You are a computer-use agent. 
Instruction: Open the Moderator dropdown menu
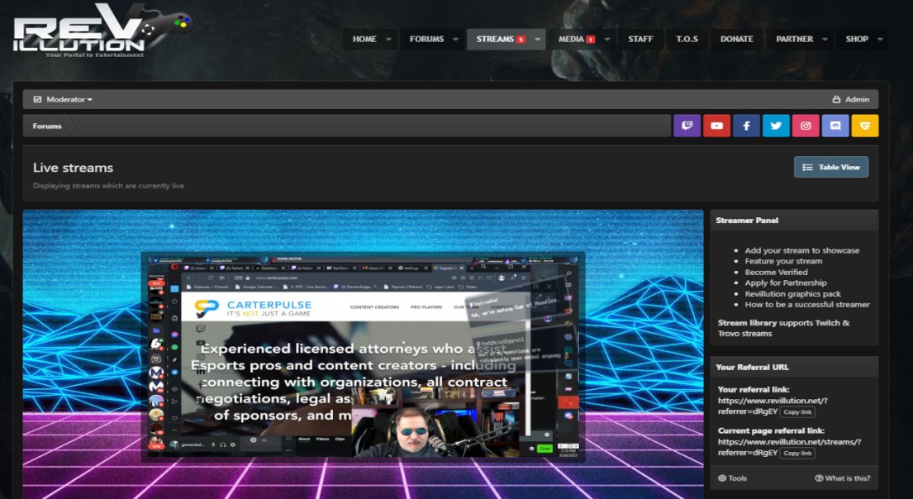click(x=64, y=100)
